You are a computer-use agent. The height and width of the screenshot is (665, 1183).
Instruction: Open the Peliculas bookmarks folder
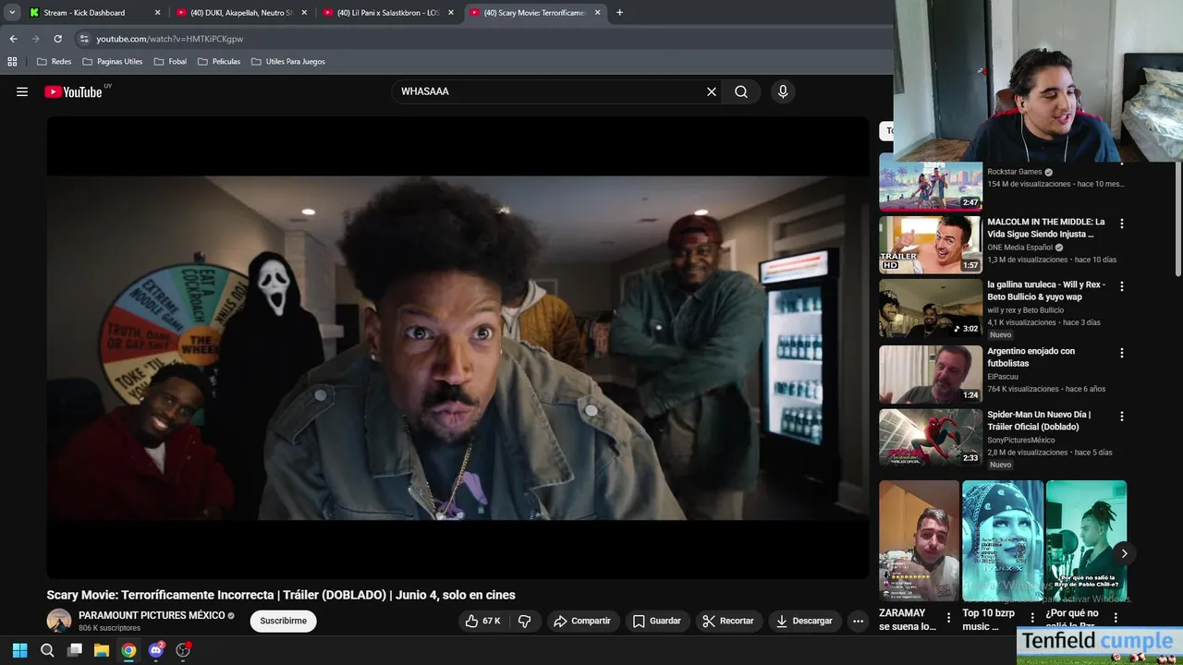point(219,61)
